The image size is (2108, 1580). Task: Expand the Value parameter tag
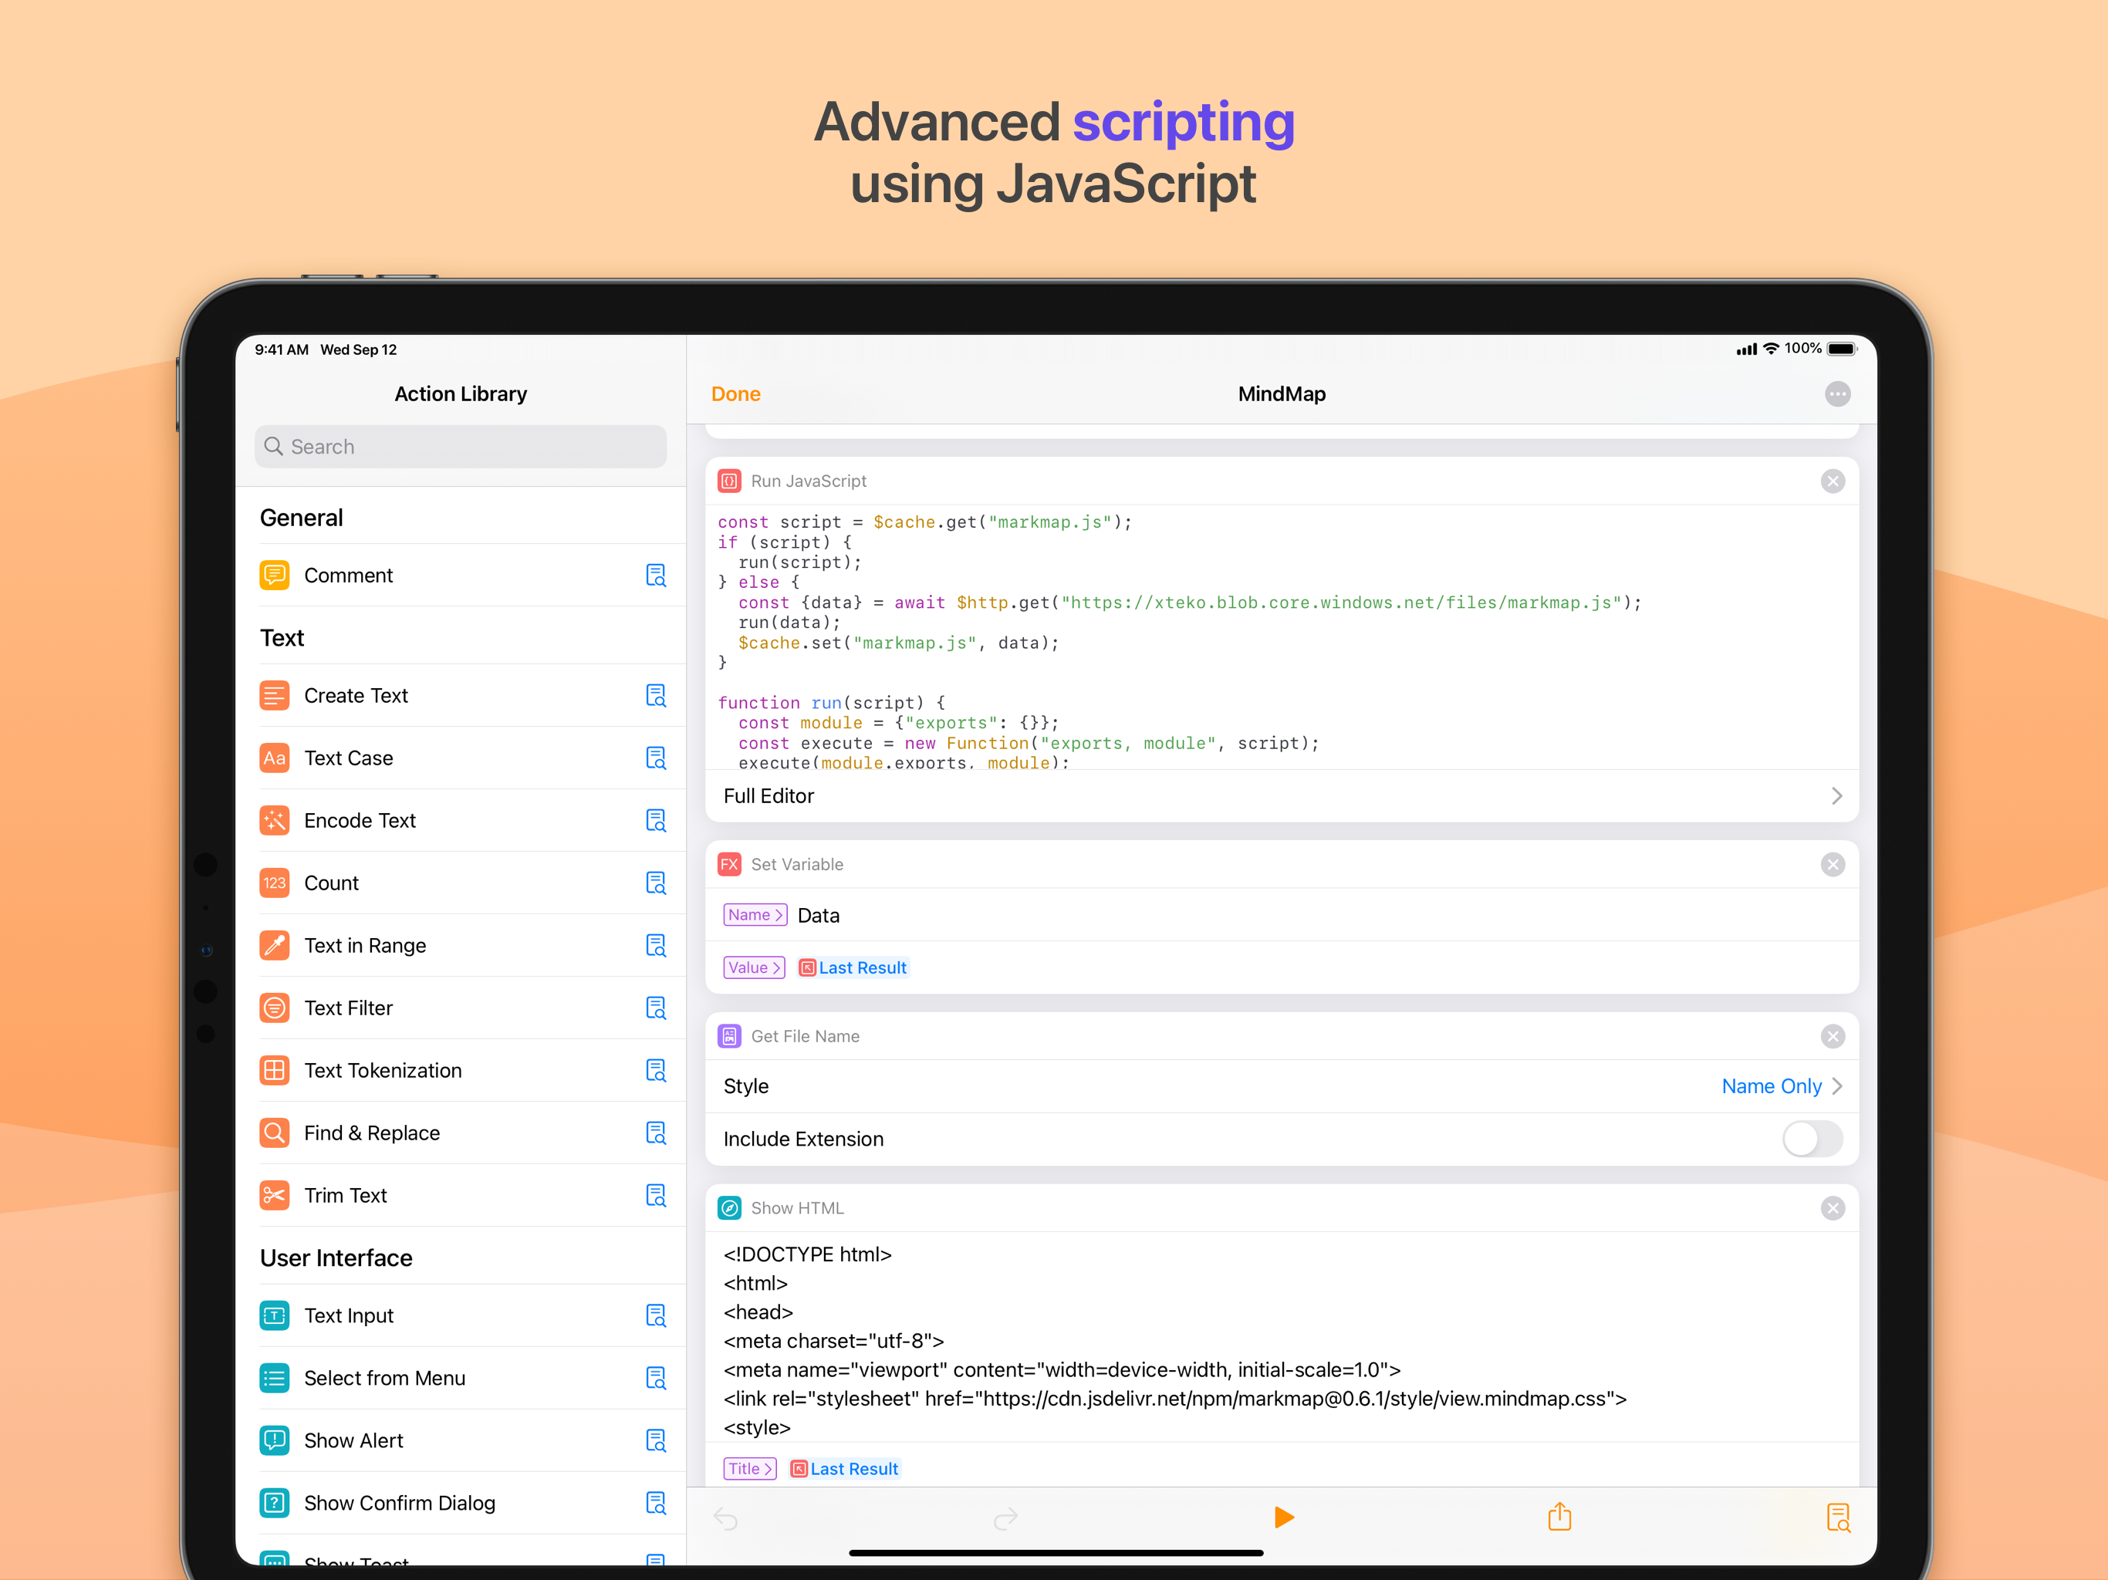[754, 967]
